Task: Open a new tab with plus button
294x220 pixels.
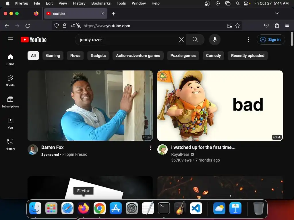Action: point(113,14)
